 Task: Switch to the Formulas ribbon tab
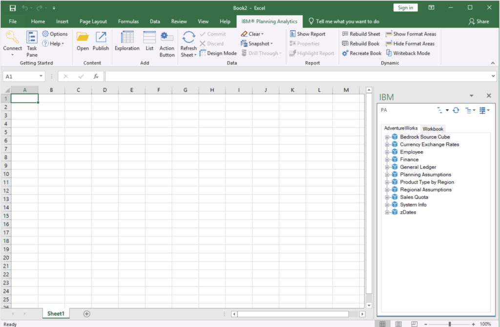pos(128,21)
